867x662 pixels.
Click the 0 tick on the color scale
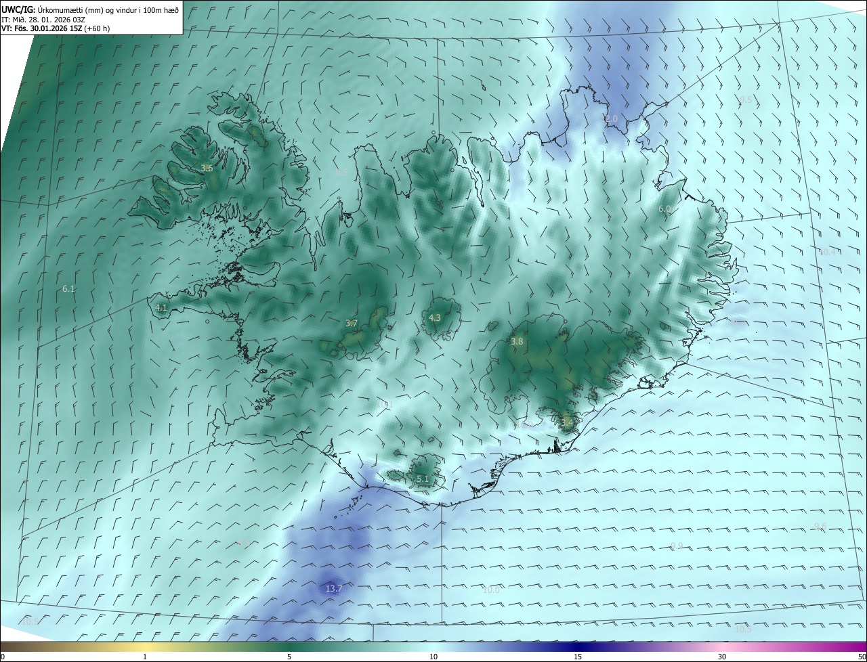tap(3, 657)
